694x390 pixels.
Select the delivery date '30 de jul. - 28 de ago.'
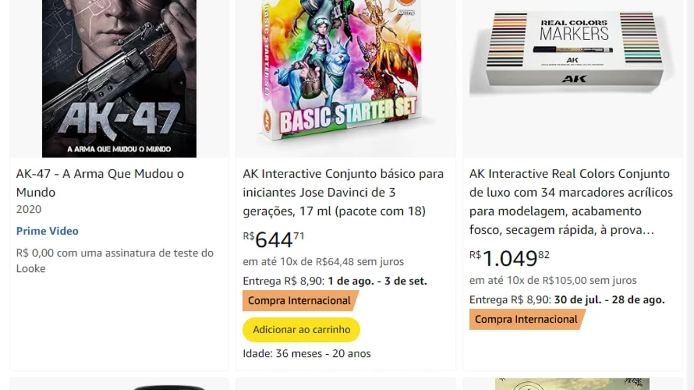(609, 300)
